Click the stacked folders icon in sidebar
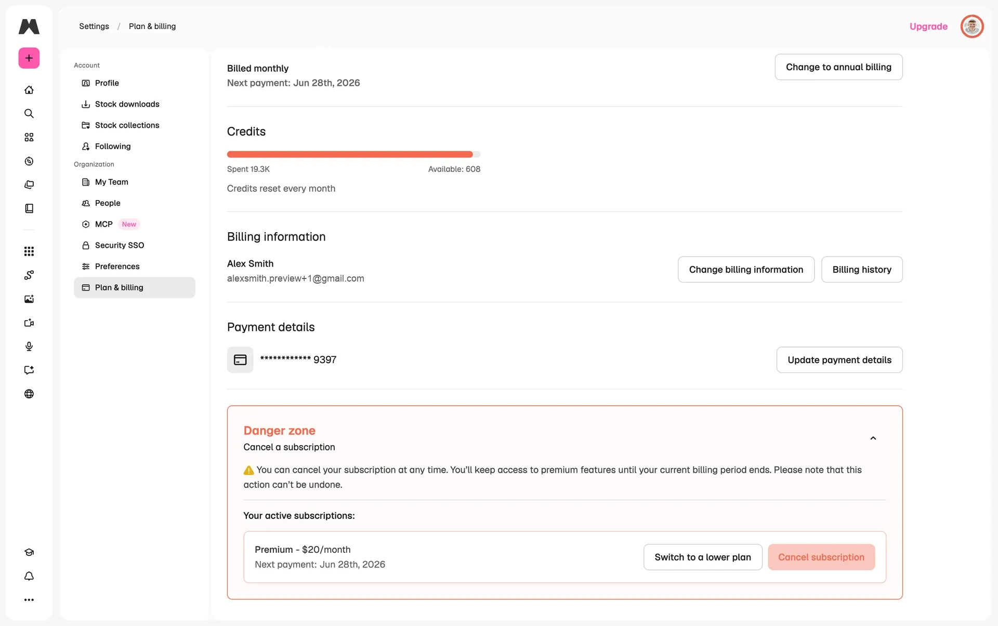 [x=29, y=184]
